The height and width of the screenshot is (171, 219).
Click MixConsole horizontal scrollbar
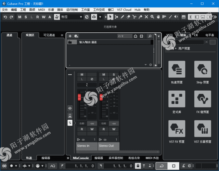point(118,152)
